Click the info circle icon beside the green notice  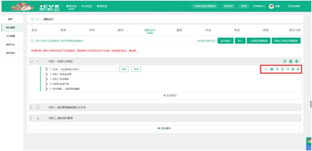[32, 41]
